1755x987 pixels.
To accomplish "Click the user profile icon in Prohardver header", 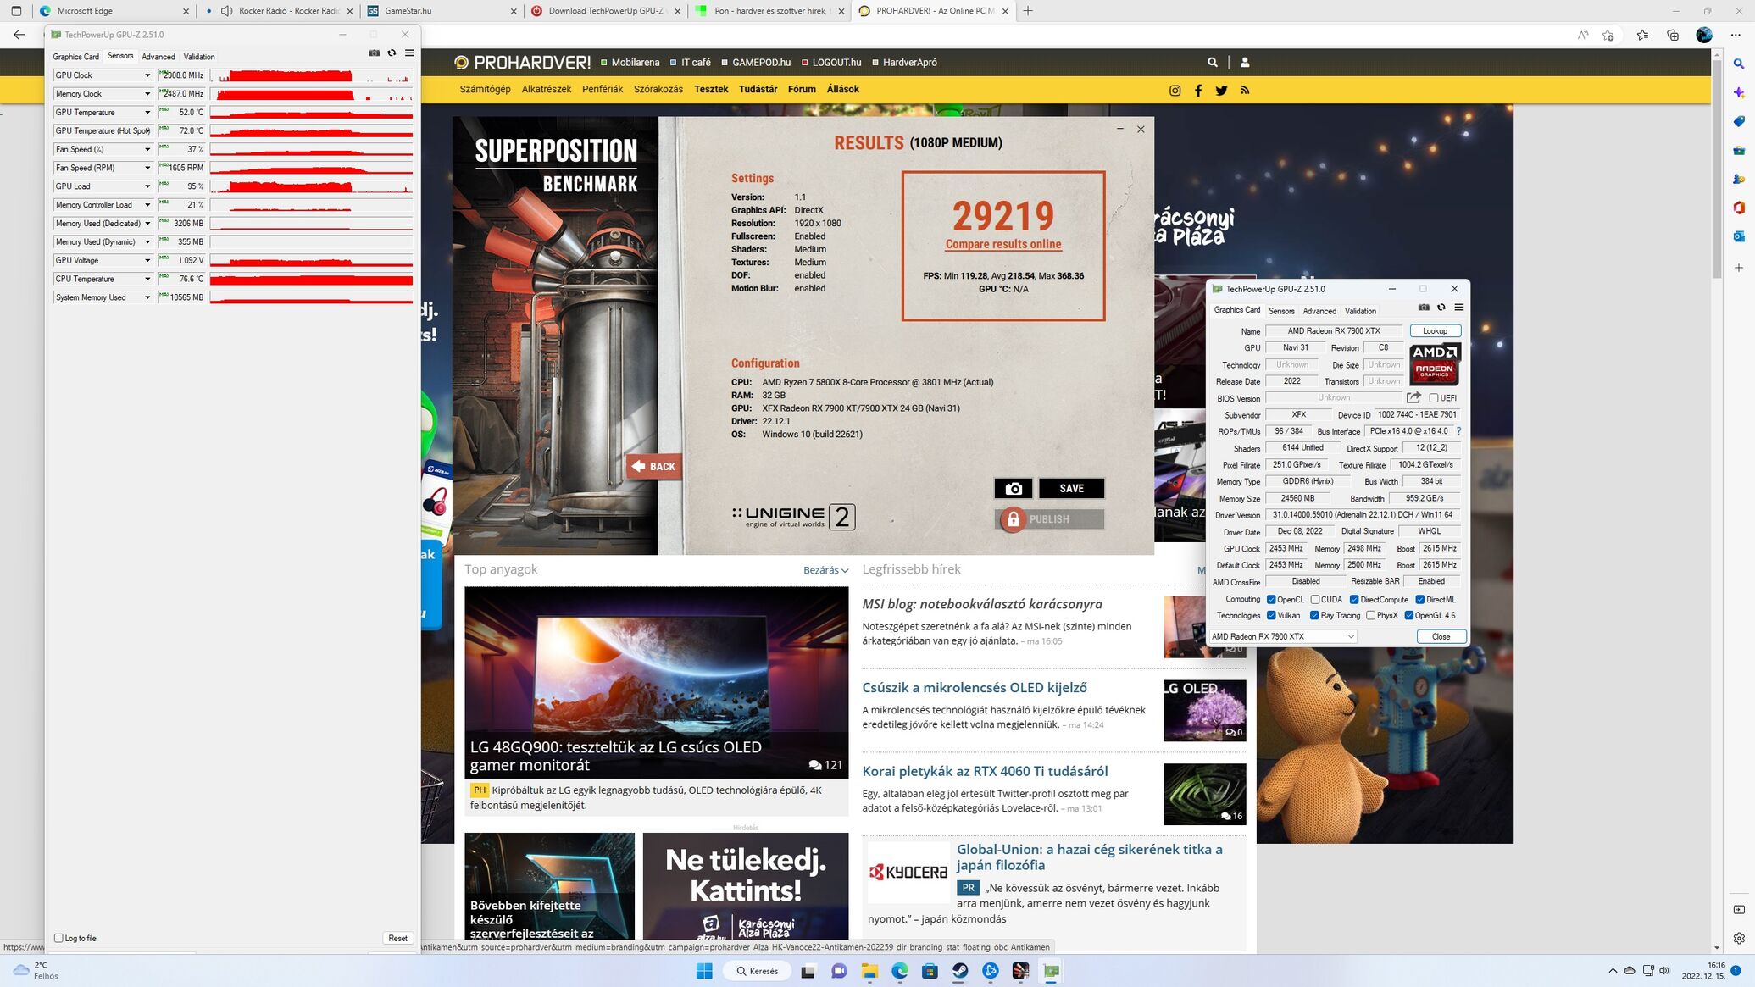I will pos(1245,62).
